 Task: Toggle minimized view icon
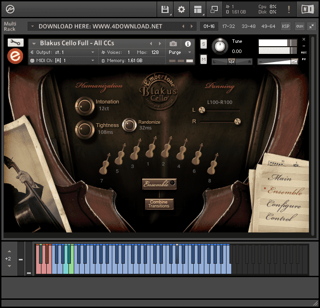click(214, 9)
